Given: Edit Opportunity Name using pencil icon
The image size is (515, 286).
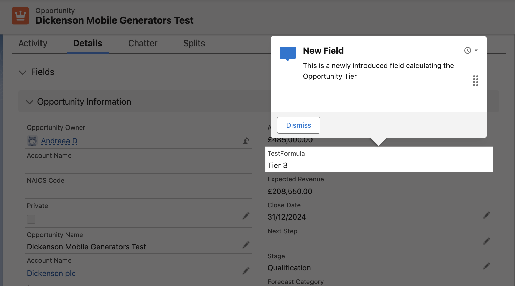Looking at the screenshot, I should tap(246, 245).
